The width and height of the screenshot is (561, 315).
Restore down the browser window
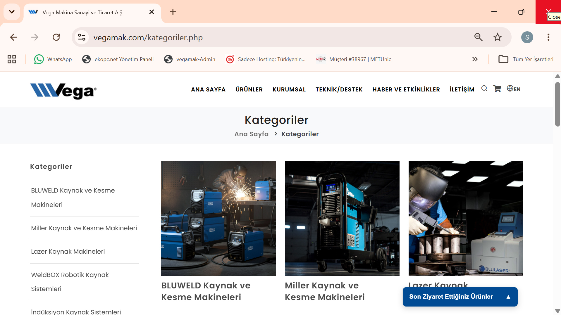pyautogui.click(x=521, y=12)
